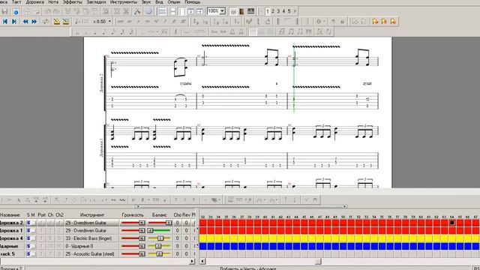Screen dimensions: 480x270
Task: Open instrument list for 33 - Electric Bass (finger)
Action: [91, 238]
